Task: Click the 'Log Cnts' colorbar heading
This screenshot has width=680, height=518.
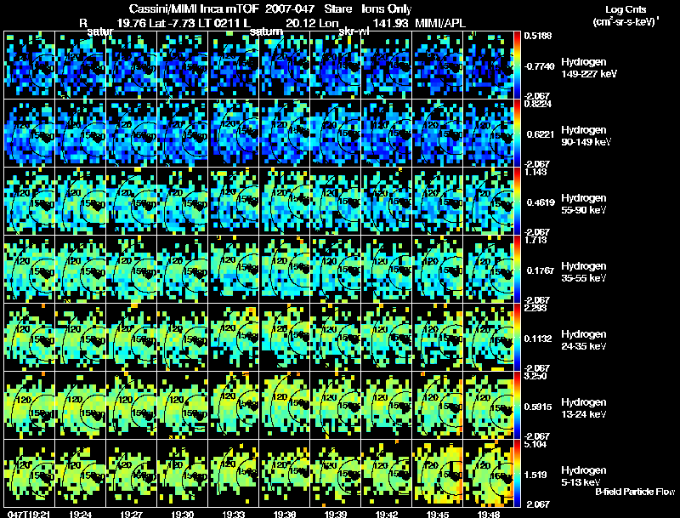Action: tap(626, 9)
